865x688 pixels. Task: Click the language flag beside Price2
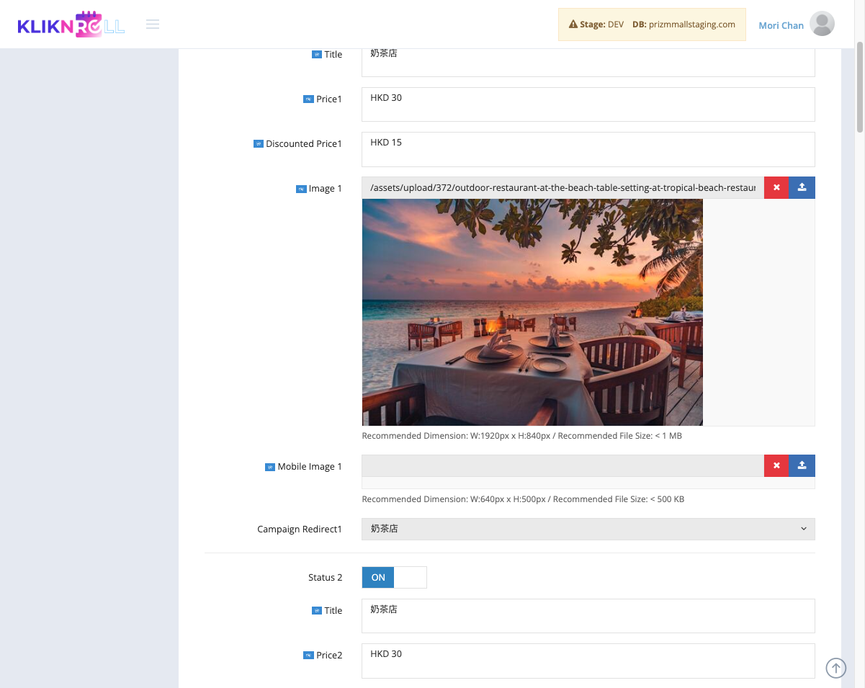pyautogui.click(x=308, y=656)
